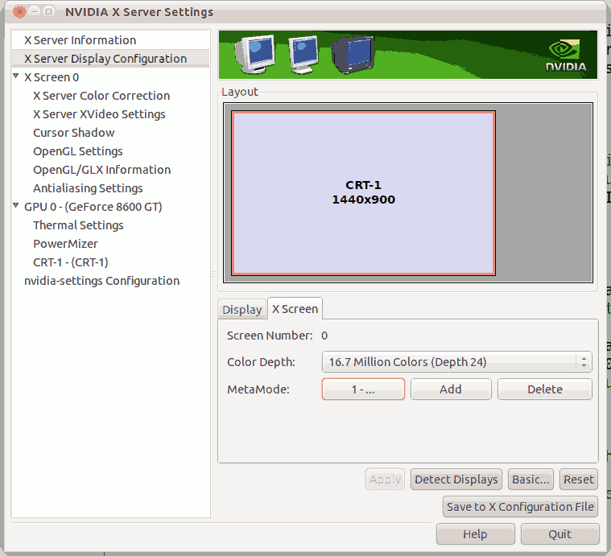Select the CRT-1 1440x900 display in layout
Viewport: 611px width, 556px height.
[x=363, y=193]
